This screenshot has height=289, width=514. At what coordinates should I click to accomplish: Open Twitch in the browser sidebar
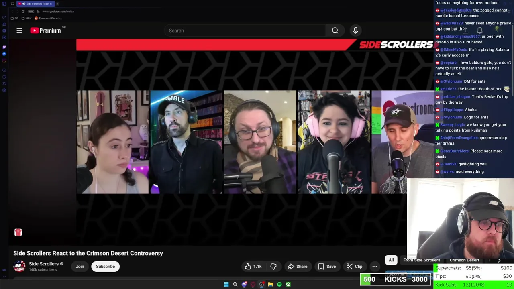4,47
